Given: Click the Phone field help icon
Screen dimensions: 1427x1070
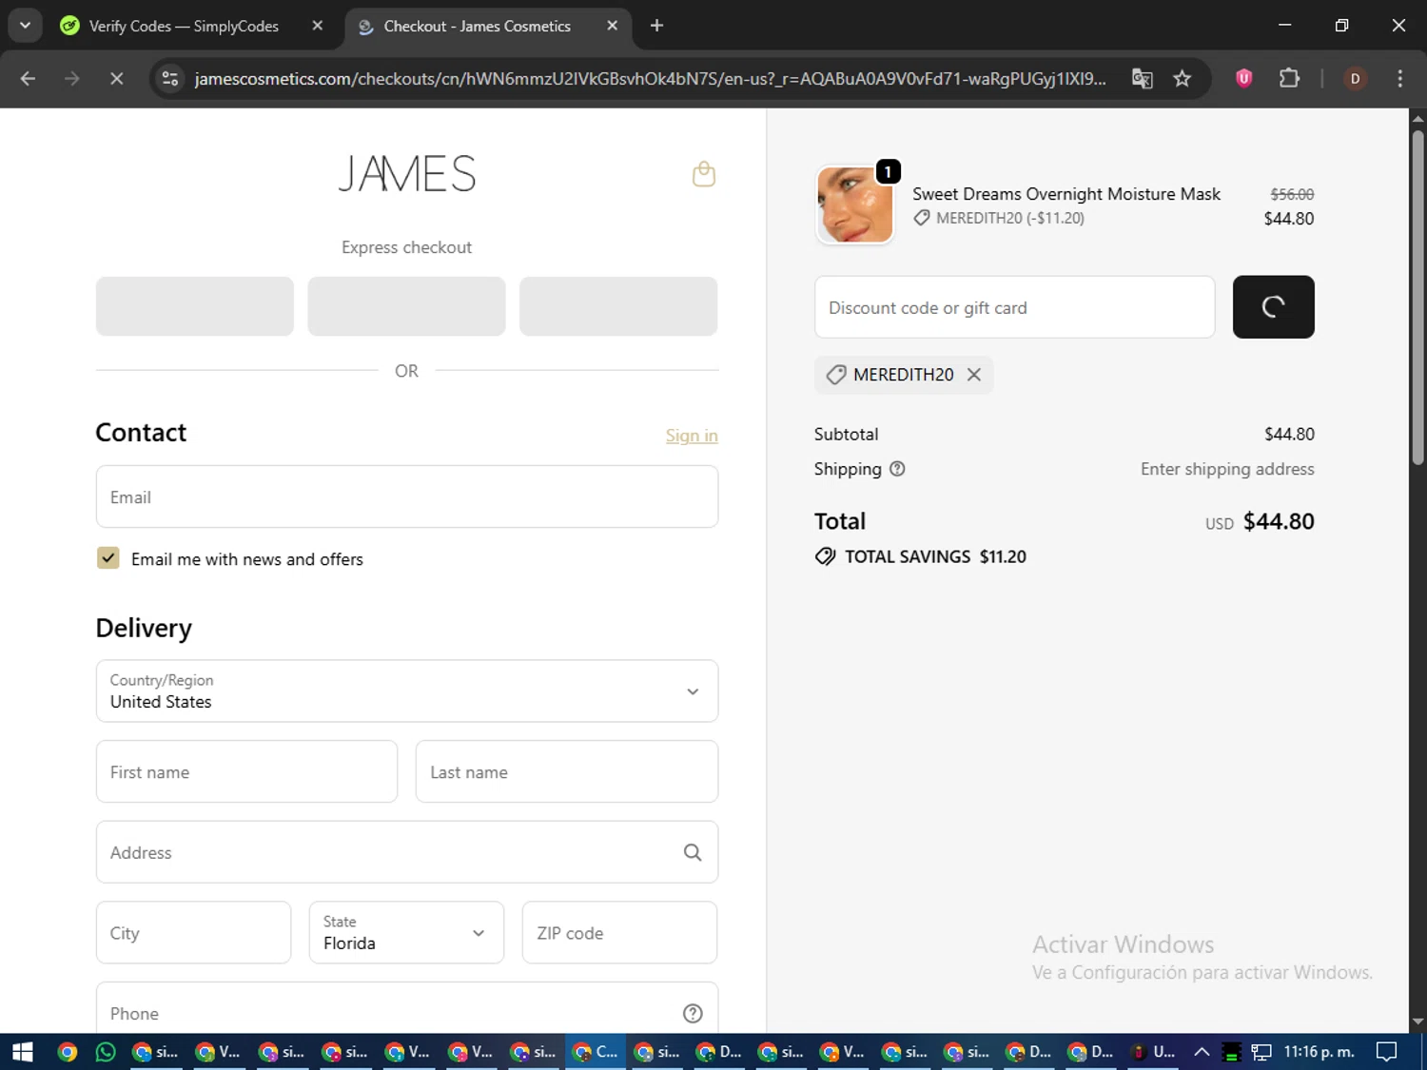Looking at the screenshot, I should click(x=693, y=1013).
